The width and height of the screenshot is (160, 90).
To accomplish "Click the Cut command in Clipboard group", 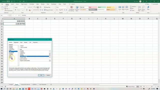I will tap(6, 7).
